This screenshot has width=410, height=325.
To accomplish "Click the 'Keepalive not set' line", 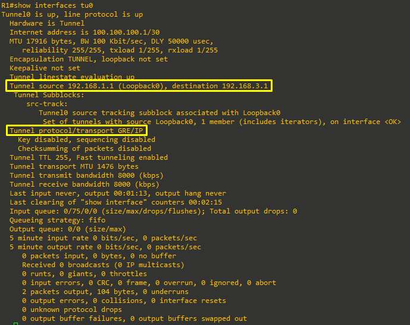I will [x=45, y=68].
